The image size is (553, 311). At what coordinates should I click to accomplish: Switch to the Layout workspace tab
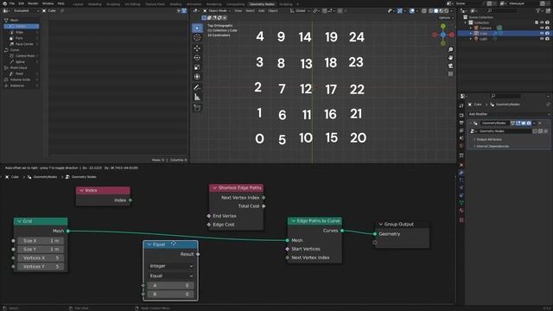pyautogui.click(x=78, y=4)
